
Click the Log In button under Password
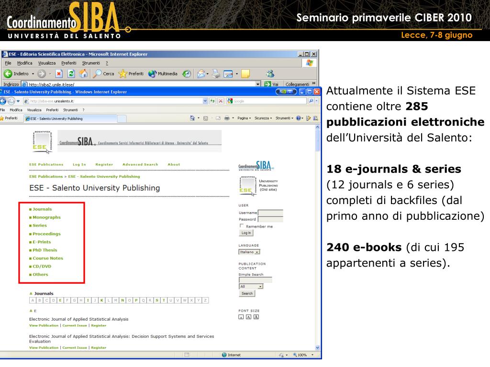(x=246, y=233)
